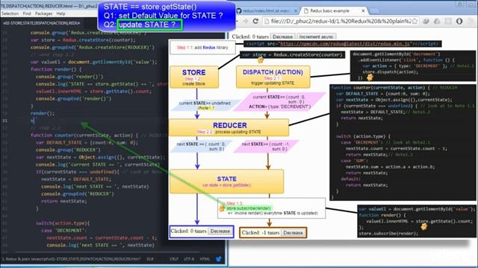Click the file path in Atom status bar

point(71,259)
